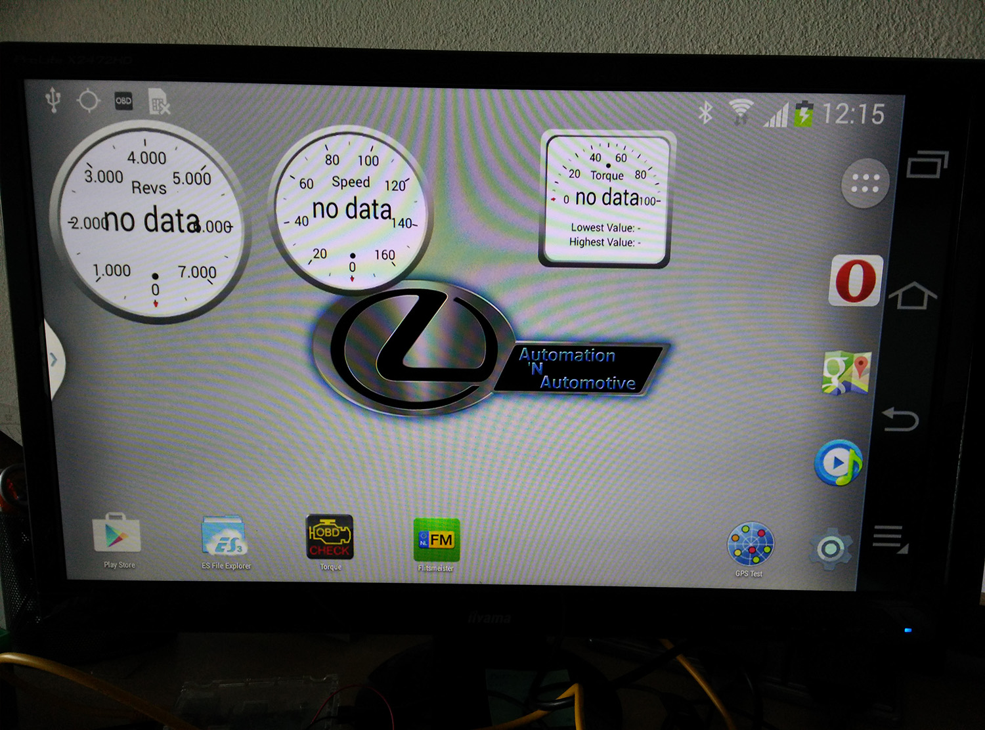Open the Opera browser

click(x=855, y=281)
